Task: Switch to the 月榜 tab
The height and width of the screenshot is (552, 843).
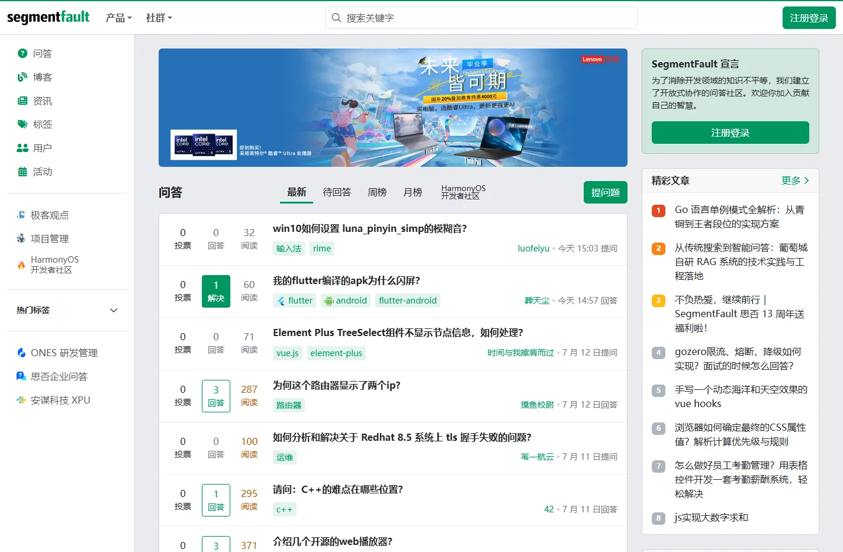Action: coord(413,192)
